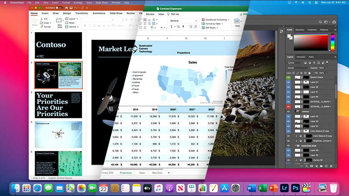Open Microsoft Word from the dock

[251, 188]
